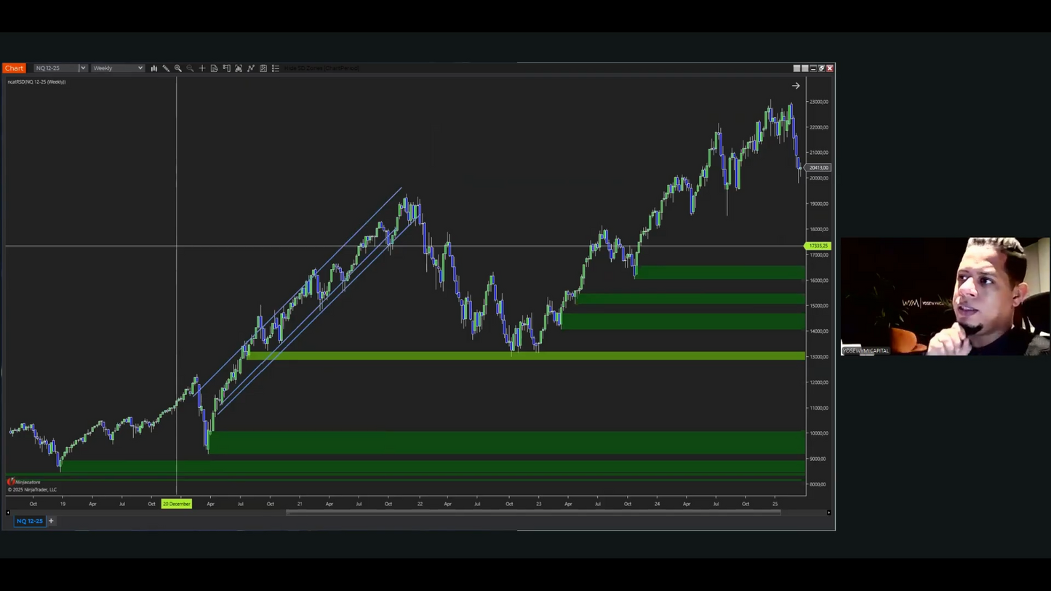Expand the Weekly interval dropdown

[x=140, y=68]
